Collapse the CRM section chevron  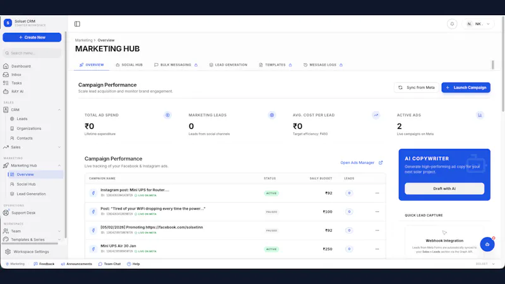tap(59, 110)
